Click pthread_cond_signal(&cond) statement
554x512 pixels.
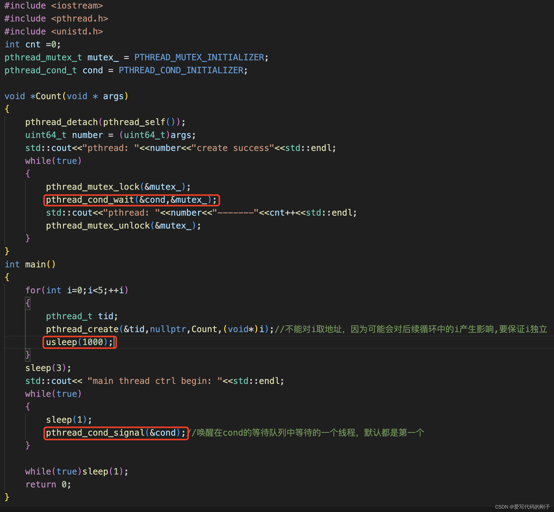click(x=115, y=433)
